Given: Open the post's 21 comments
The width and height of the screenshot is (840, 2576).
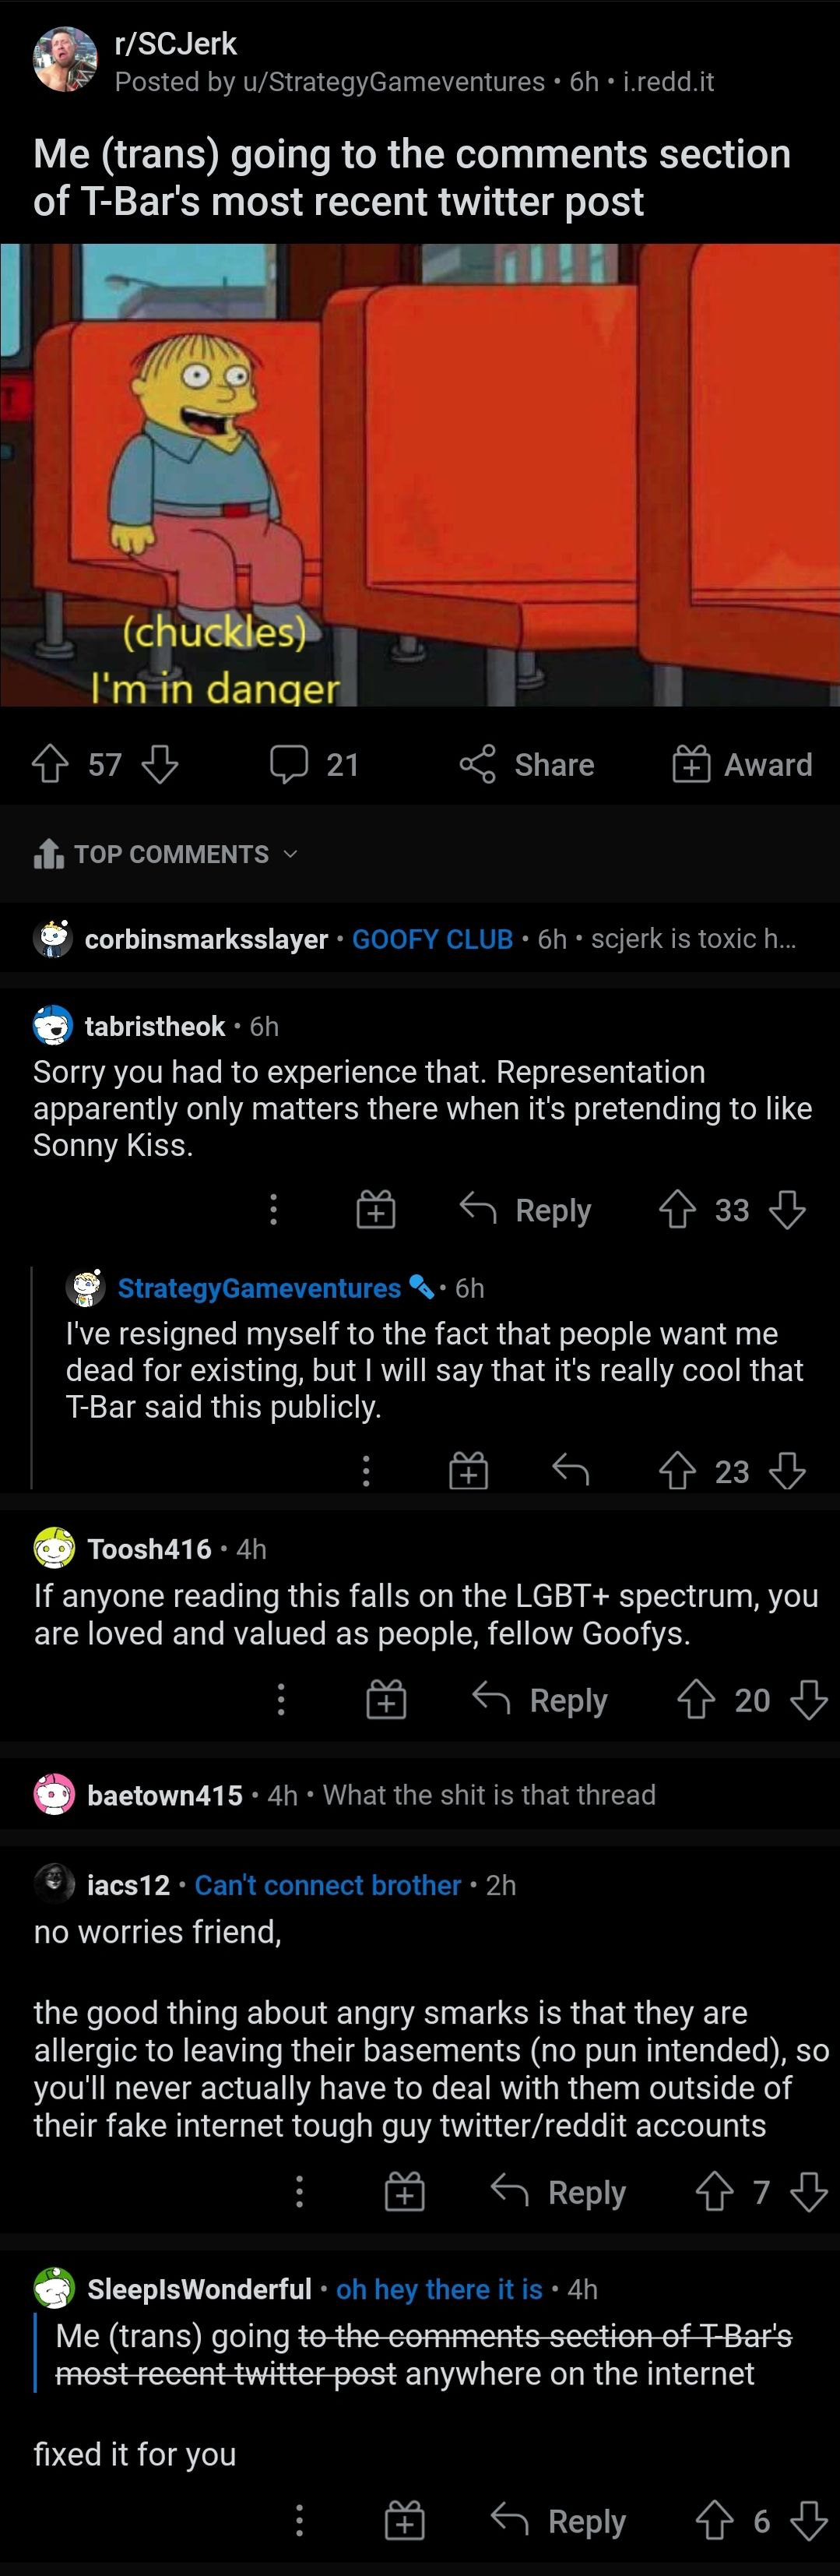Looking at the screenshot, I should (315, 765).
